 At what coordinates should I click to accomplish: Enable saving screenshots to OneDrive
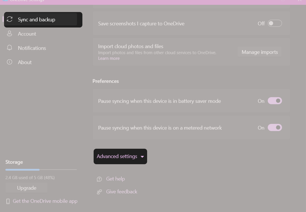(x=274, y=23)
